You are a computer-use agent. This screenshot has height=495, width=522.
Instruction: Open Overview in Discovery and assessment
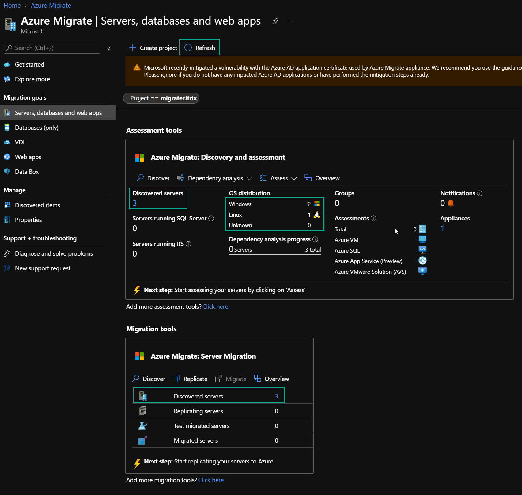[x=322, y=178]
